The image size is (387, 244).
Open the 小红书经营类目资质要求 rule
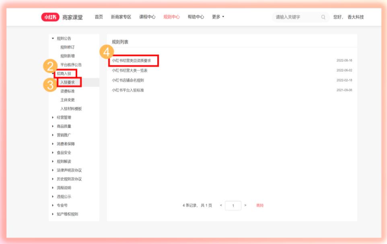(131, 61)
